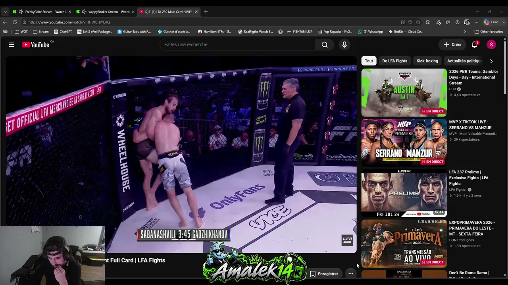Click the YouTube search field

coord(238,45)
